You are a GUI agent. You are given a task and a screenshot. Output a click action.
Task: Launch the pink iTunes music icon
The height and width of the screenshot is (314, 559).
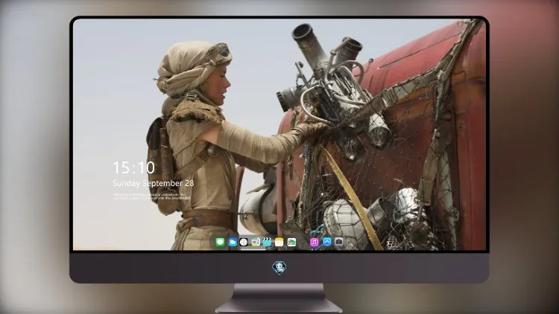[315, 243]
